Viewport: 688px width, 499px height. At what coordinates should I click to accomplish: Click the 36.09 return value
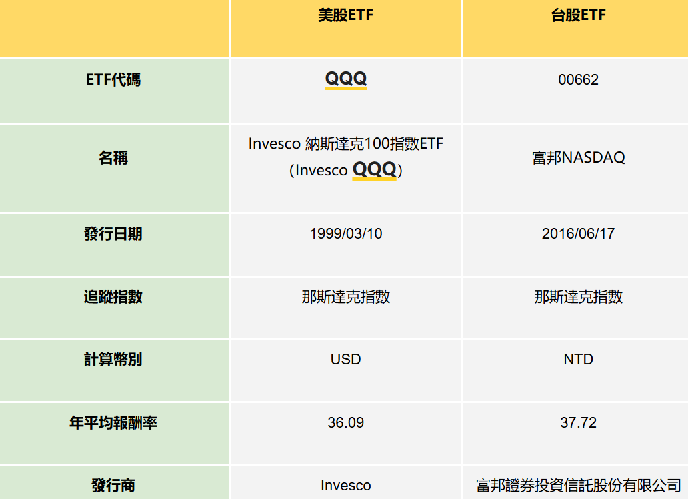(x=346, y=422)
